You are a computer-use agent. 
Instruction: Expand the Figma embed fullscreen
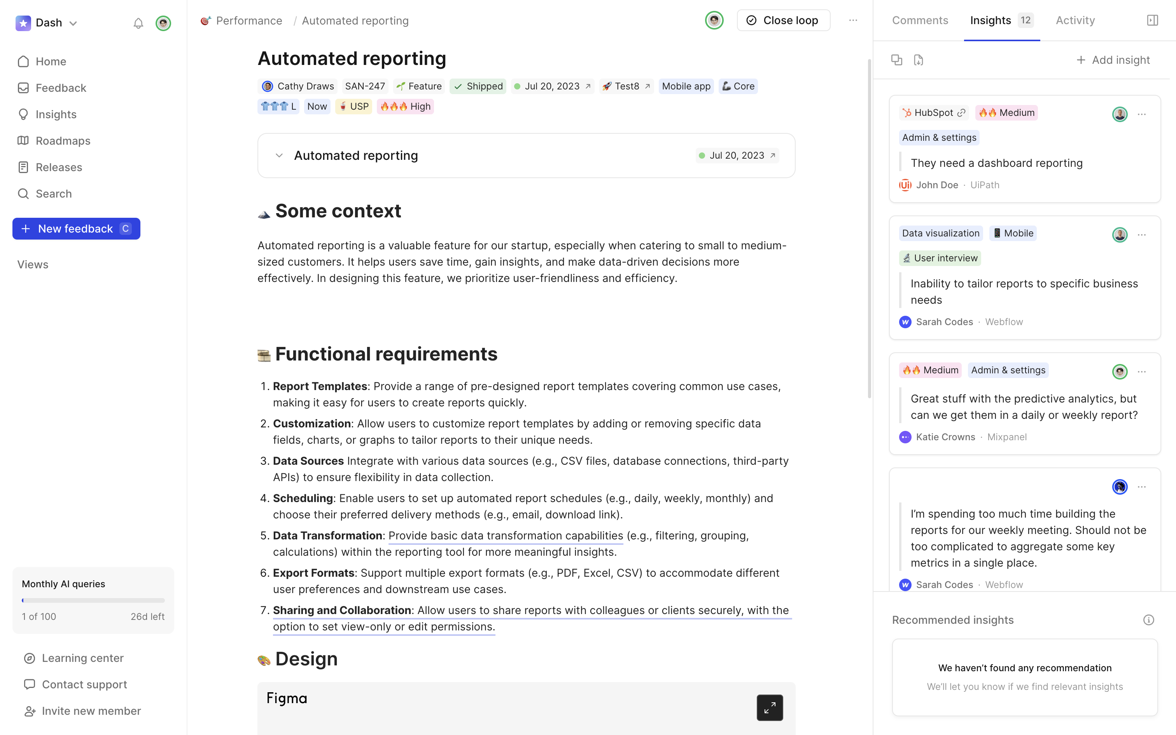[769, 707]
